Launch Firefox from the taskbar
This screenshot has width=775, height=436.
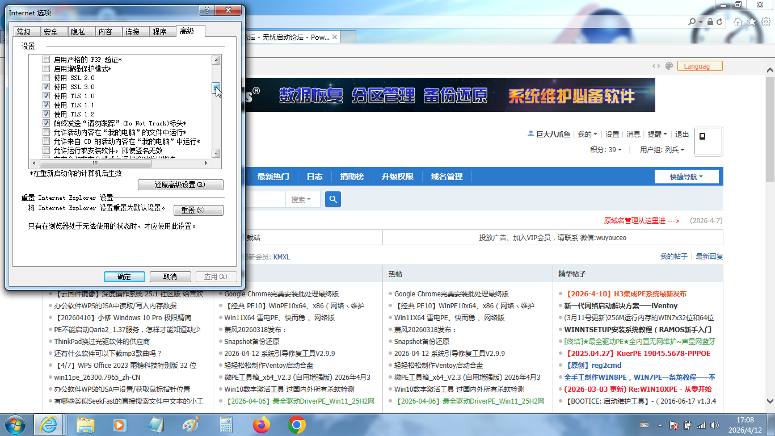click(x=262, y=424)
